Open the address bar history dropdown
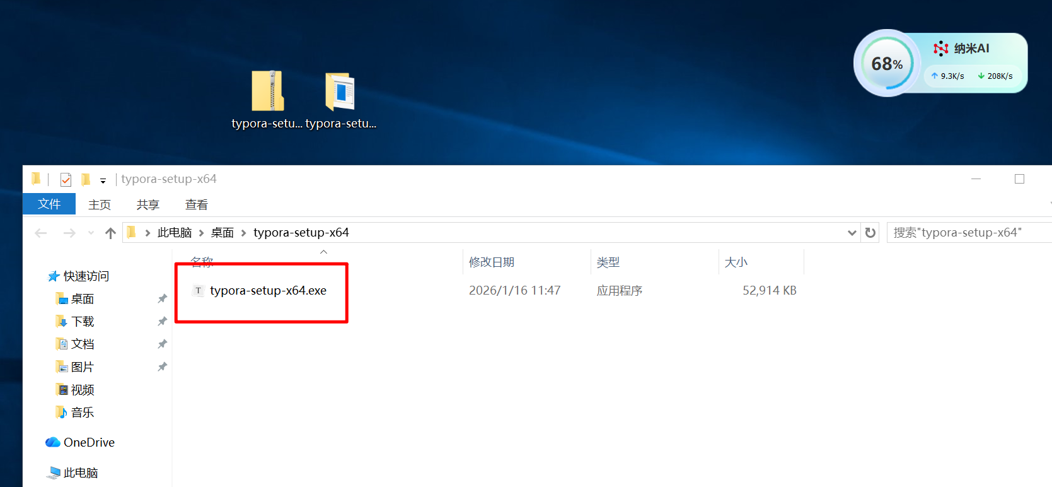 [852, 233]
